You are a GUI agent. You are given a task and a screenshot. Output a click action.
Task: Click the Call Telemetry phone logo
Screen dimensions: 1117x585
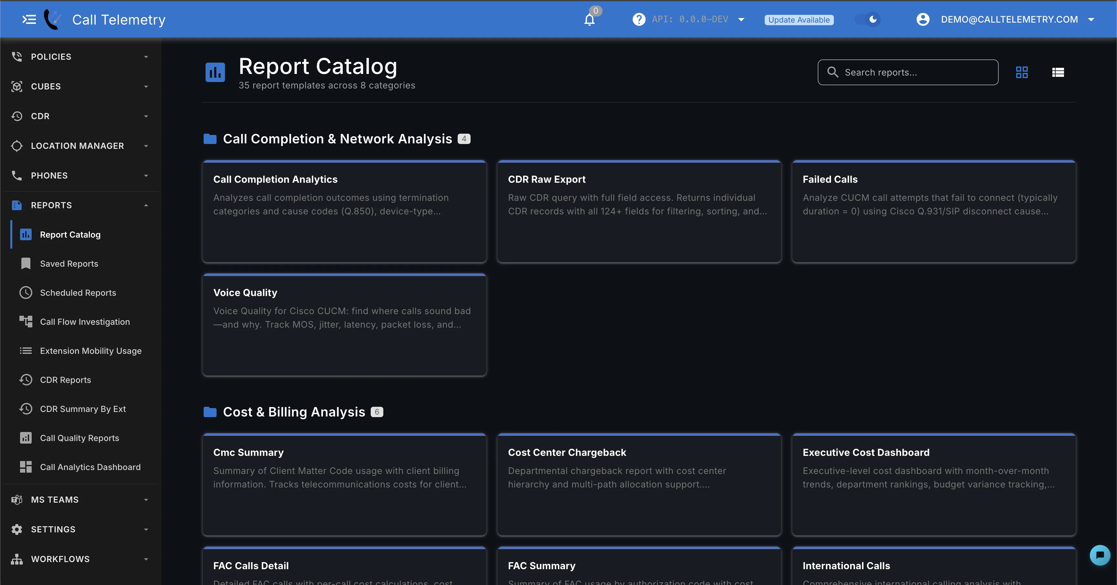tap(53, 19)
